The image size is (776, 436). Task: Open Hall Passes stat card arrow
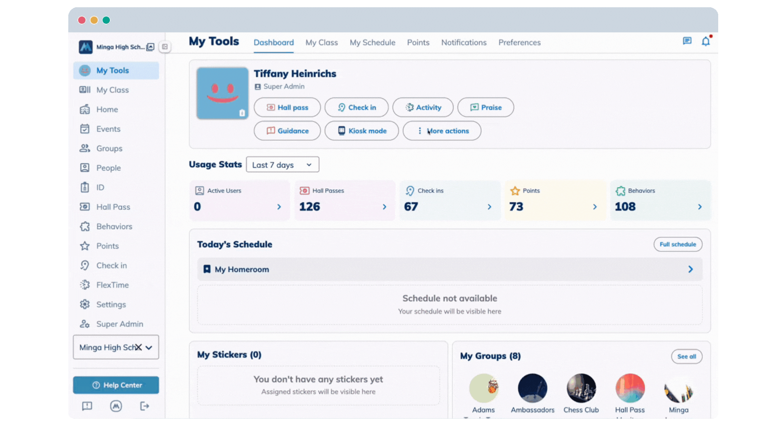click(384, 207)
